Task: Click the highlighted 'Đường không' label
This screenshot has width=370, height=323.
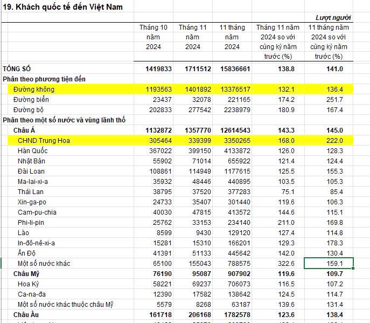Action: tap(34, 90)
